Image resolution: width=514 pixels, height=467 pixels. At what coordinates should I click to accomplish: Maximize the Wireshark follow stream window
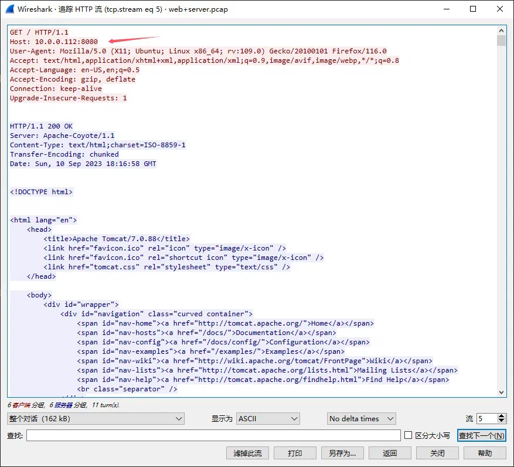(x=473, y=9)
